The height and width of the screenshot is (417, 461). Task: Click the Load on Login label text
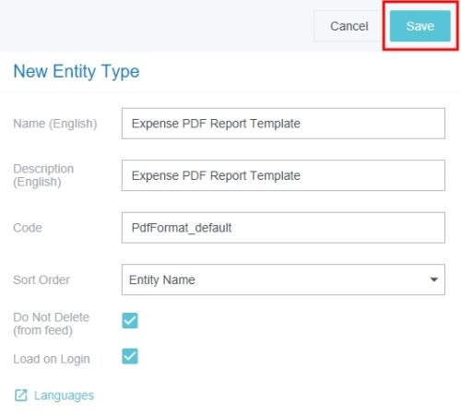click(52, 359)
